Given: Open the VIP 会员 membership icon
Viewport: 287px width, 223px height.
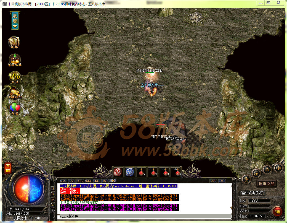Looking at the screenshot, I should coord(15,78).
